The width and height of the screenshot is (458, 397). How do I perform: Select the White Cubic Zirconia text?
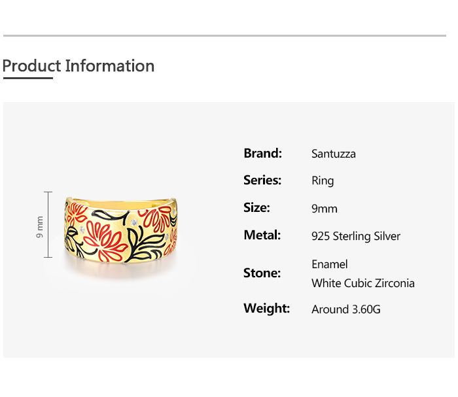[x=363, y=283]
